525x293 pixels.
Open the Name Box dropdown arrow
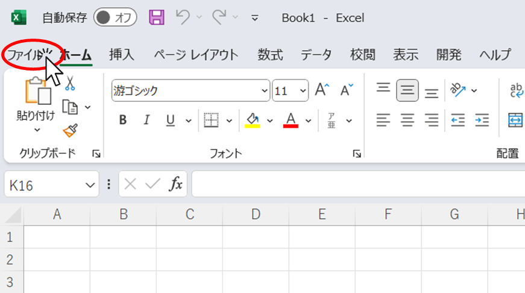point(90,185)
